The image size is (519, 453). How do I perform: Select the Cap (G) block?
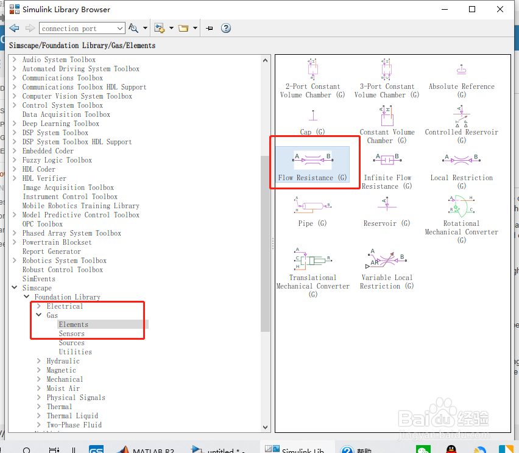pyautogui.click(x=312, y=122)
